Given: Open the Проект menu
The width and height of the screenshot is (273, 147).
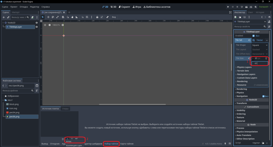Looking at the screenshot, I should [14, 7].
